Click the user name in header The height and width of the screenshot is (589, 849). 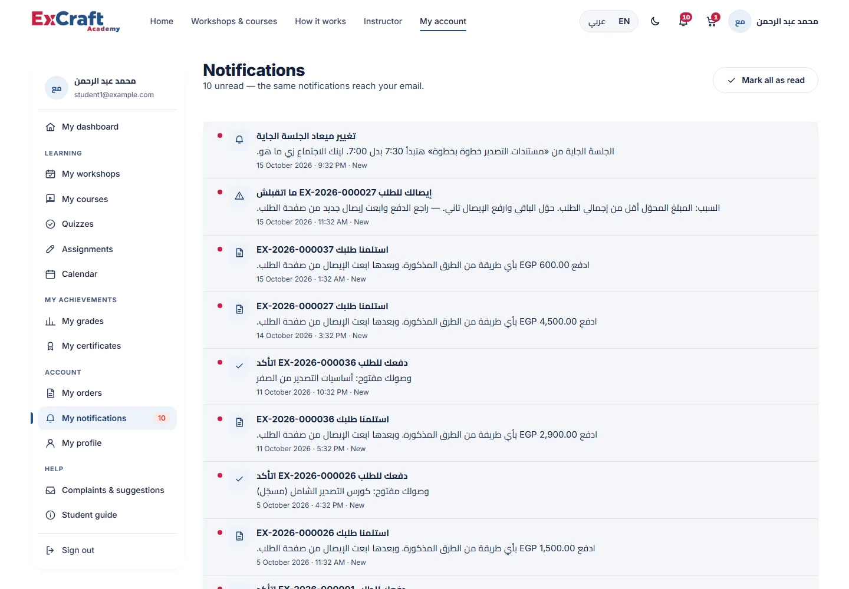tap(787, 22)
